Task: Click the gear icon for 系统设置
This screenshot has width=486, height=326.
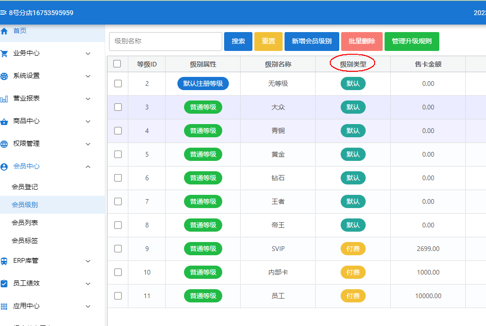Action: pyautogui.click(x=4, y=76)
